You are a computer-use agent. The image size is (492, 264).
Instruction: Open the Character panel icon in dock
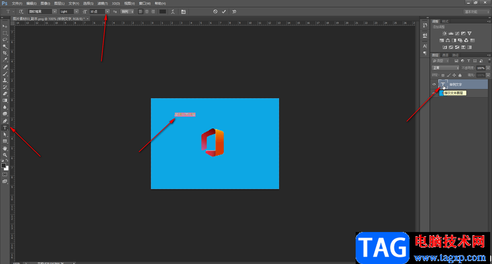click(x=425, y=46)
